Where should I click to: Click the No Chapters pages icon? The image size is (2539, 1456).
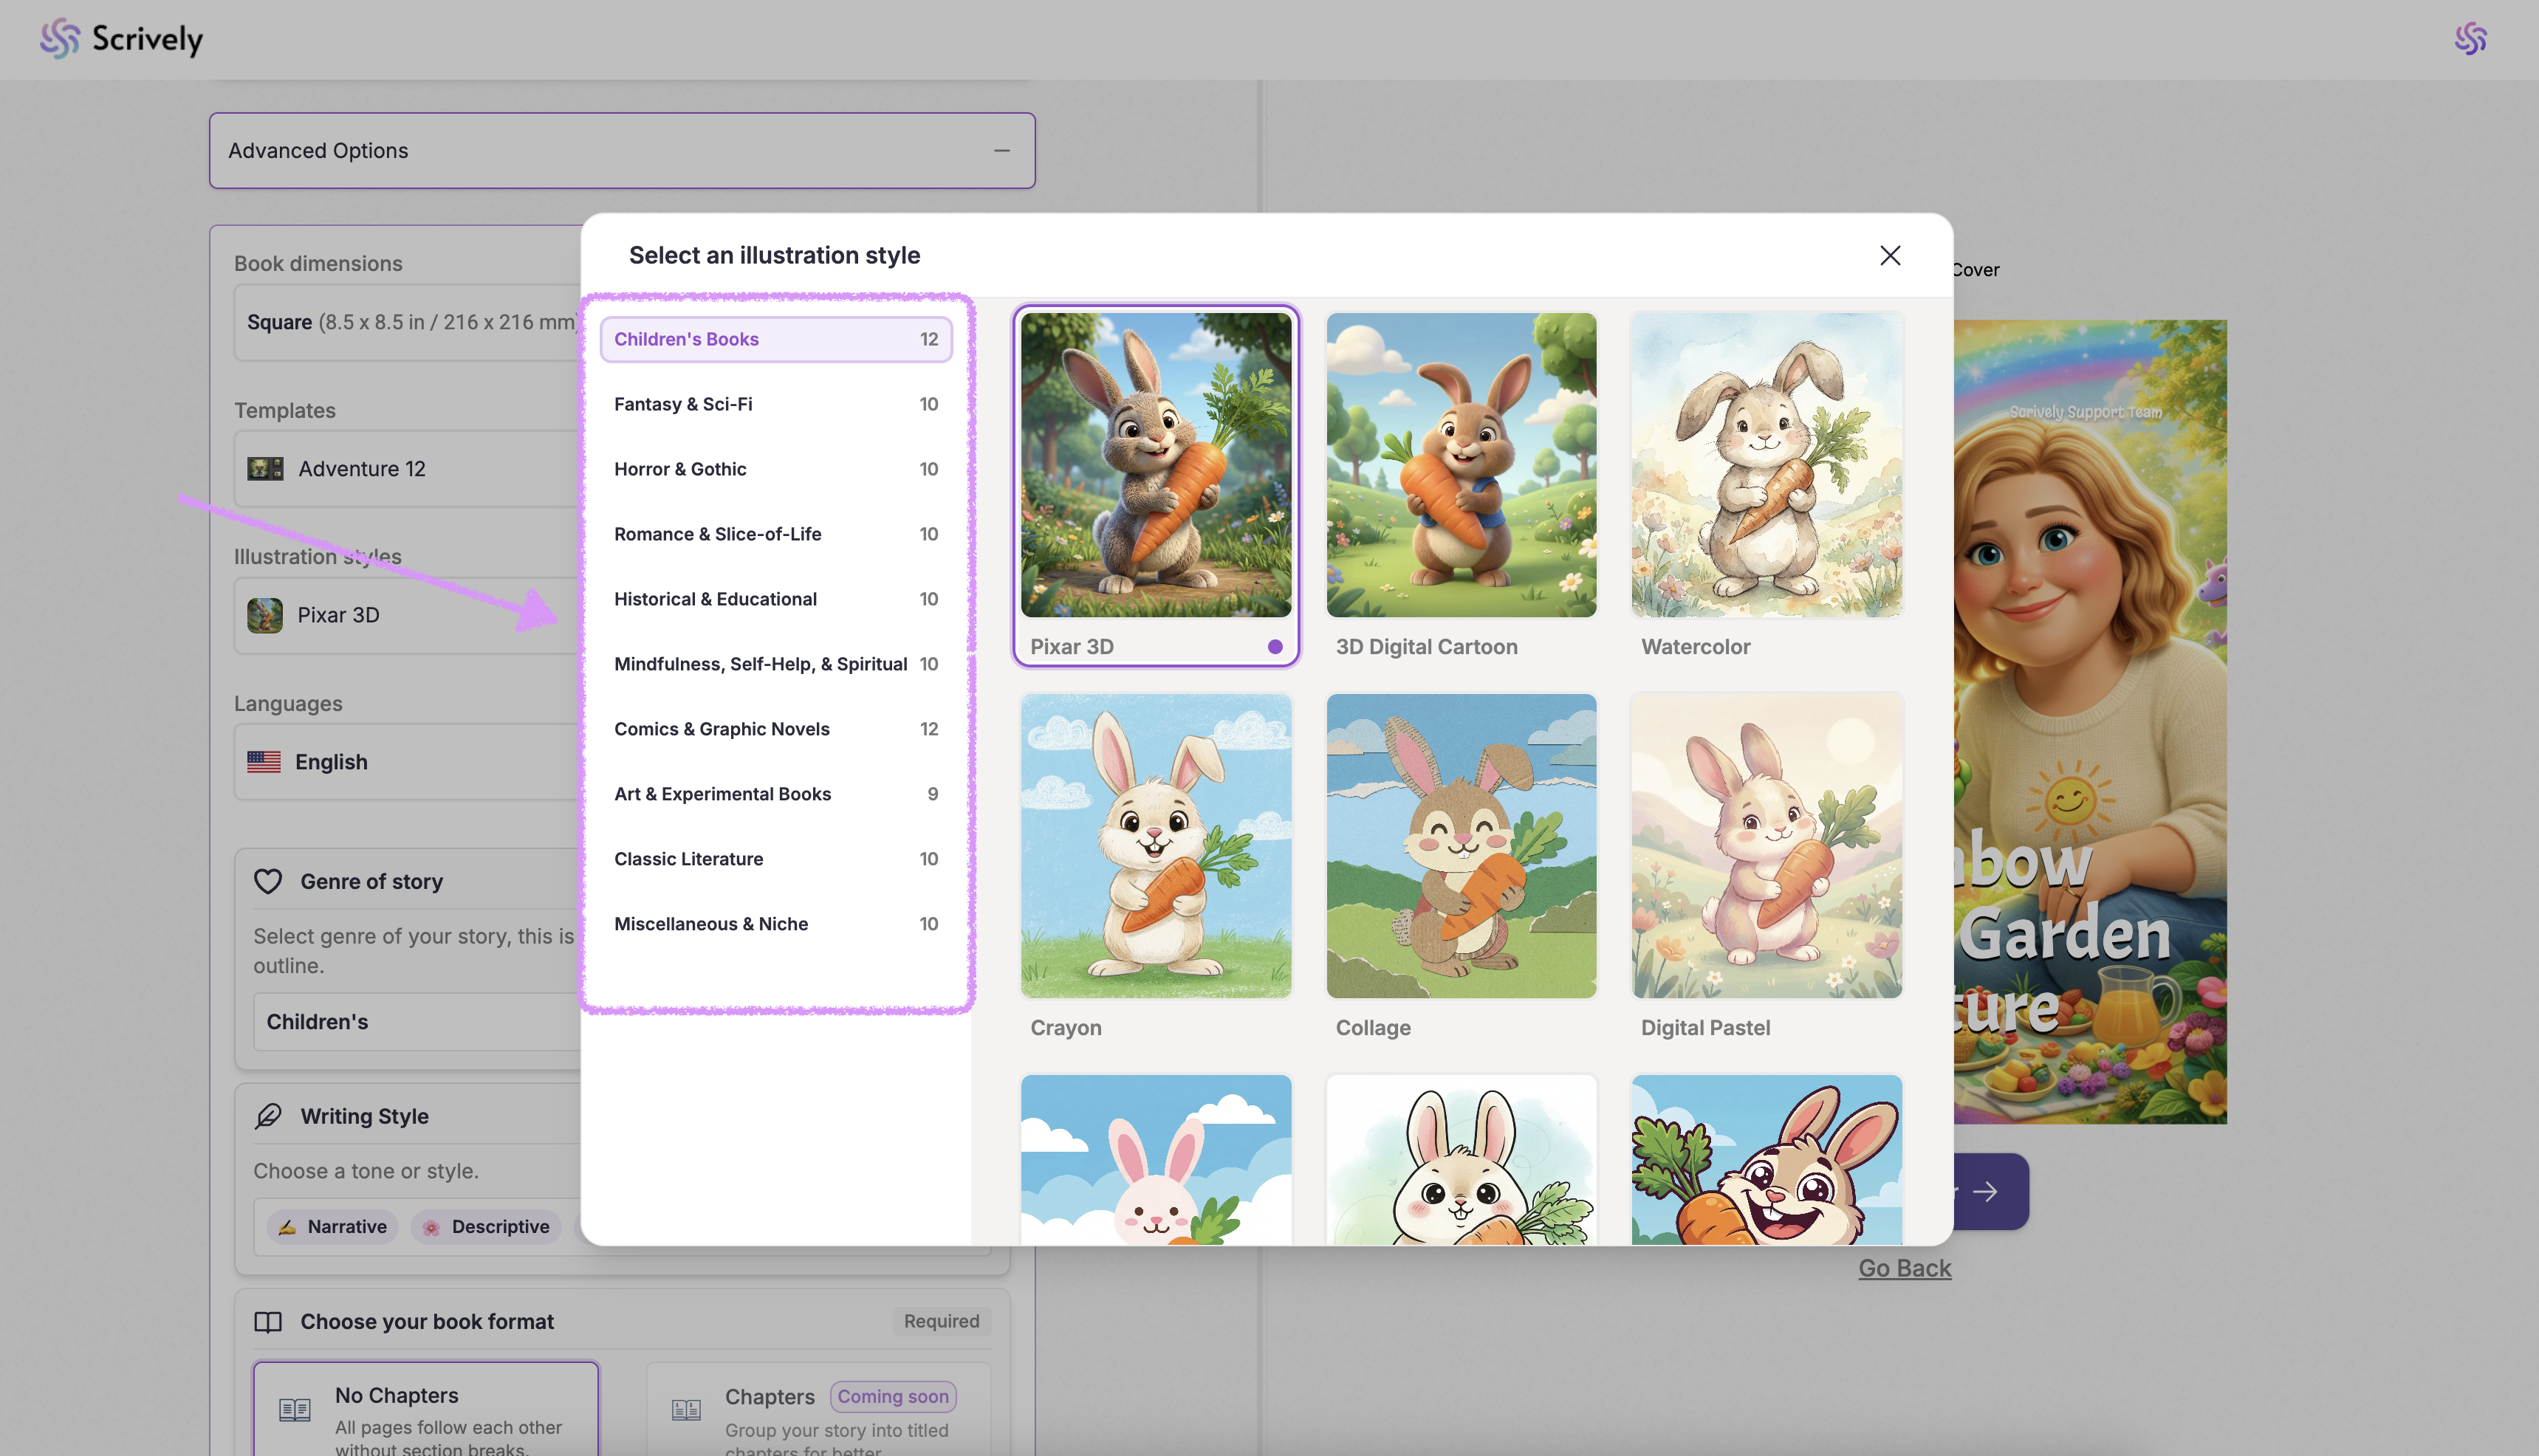[x=294, y=1410]
